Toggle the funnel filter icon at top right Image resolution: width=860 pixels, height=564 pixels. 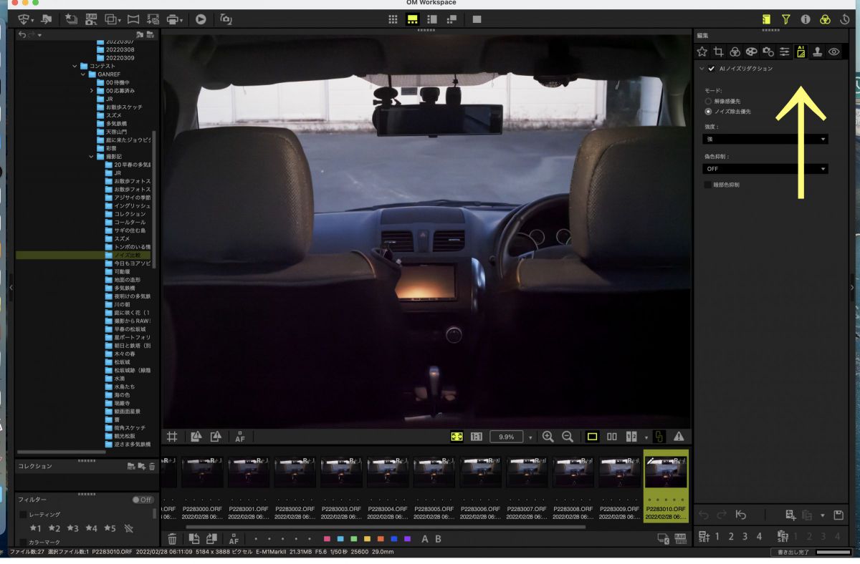tap(785, 19)
